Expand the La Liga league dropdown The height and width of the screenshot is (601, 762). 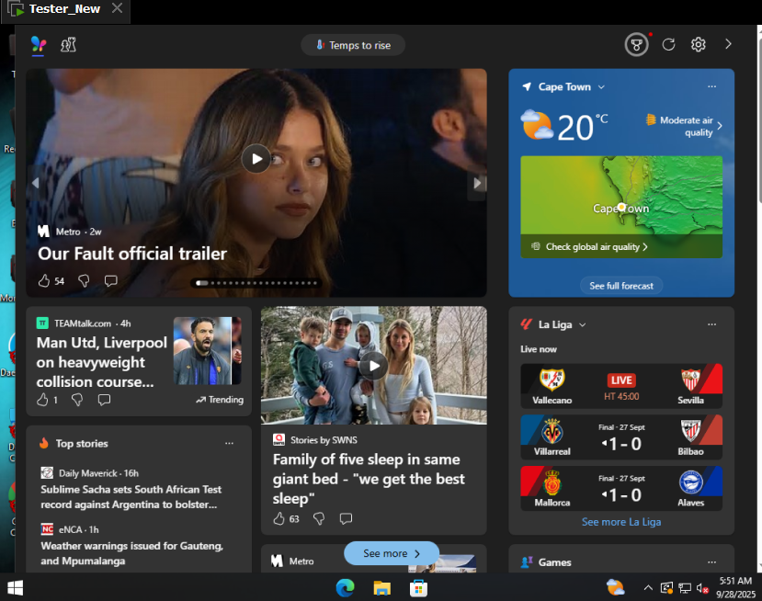click(x=582, y=324)
